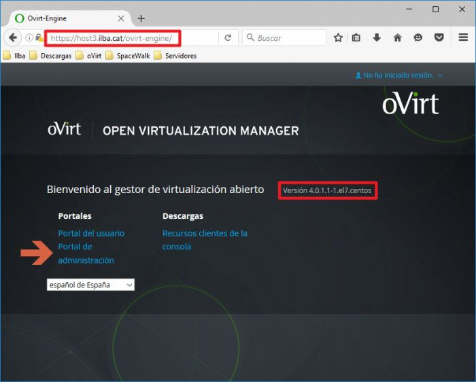Go to home page via house icon
Viewport: 476px width, 382px height.
click(x=397, y=38)
